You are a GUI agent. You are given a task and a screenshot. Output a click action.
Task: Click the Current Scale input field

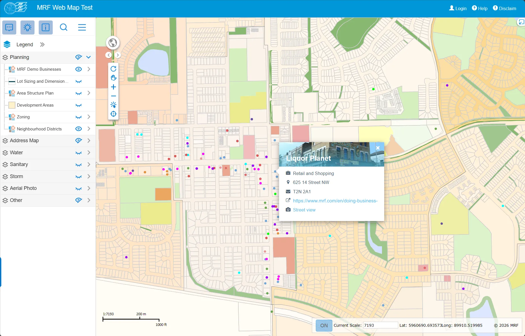tap(380, 325)
